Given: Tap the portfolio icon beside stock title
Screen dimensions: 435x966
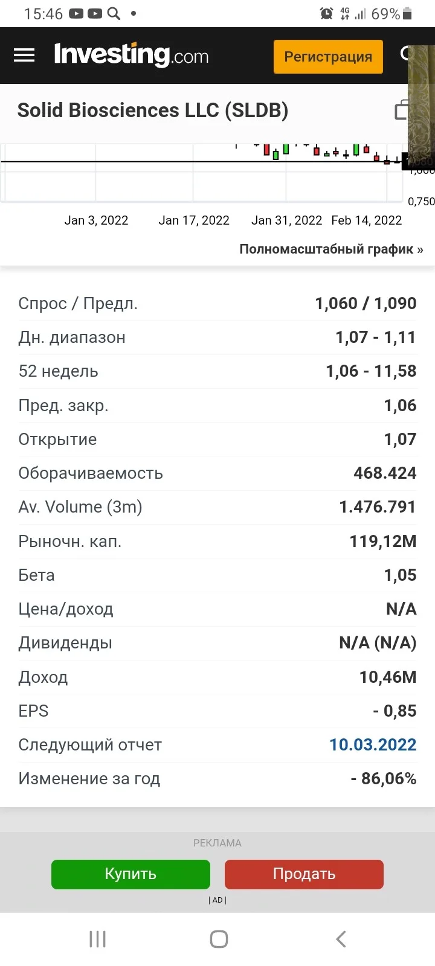Looking at the screenshot, I should (x=401, y=110).
